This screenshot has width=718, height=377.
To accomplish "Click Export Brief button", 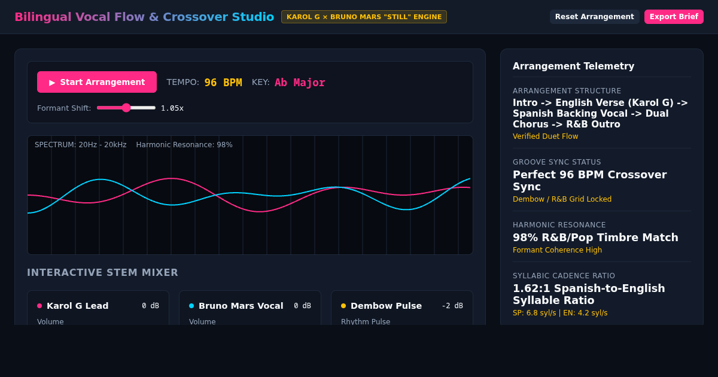I will (x=674, y=17).
